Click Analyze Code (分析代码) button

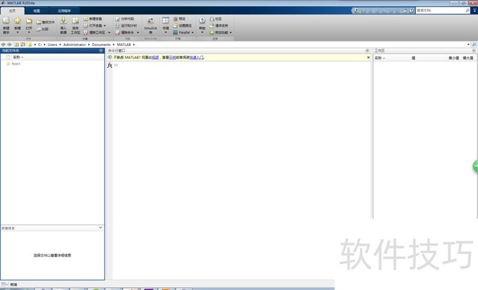coord(124,19)
